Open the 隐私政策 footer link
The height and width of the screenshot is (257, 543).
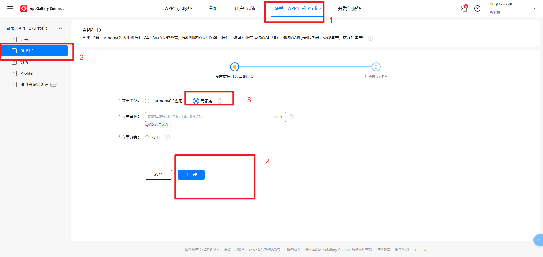click(383, 249)
